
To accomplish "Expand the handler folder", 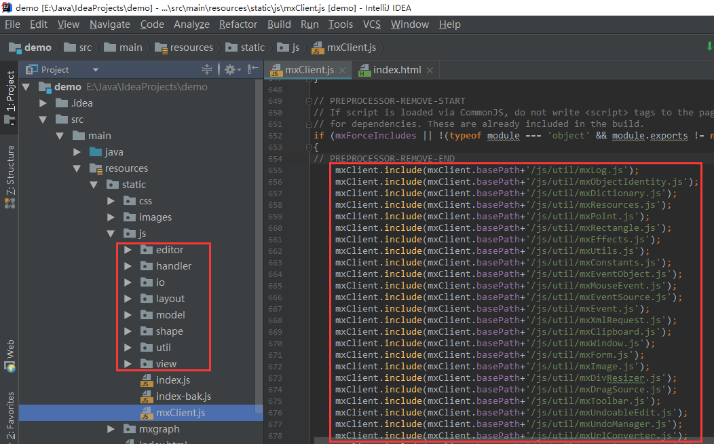I will [128, 266].
